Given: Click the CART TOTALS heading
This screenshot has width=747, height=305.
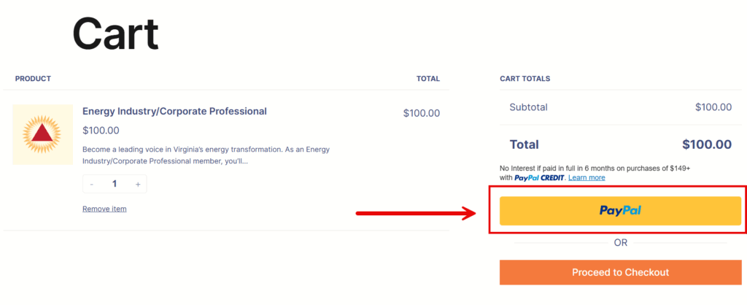Looking at the screenshot, I should pyautogui.click(x=525, y=79).
